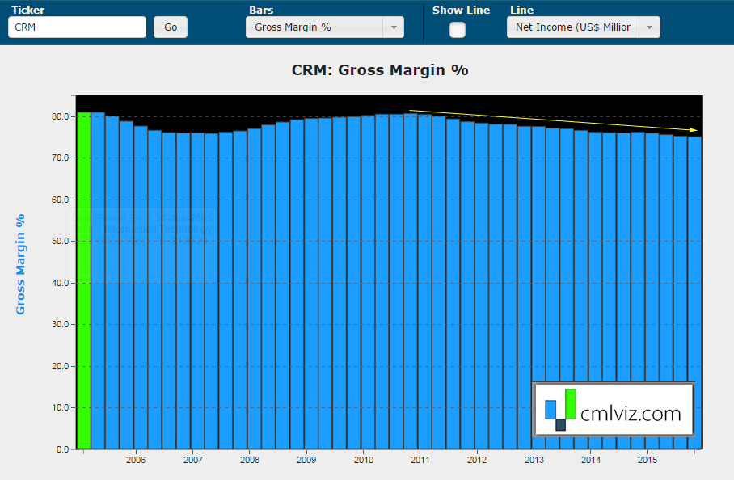
Task: Click the "Show Line" label text
Action: coord(461,10)
